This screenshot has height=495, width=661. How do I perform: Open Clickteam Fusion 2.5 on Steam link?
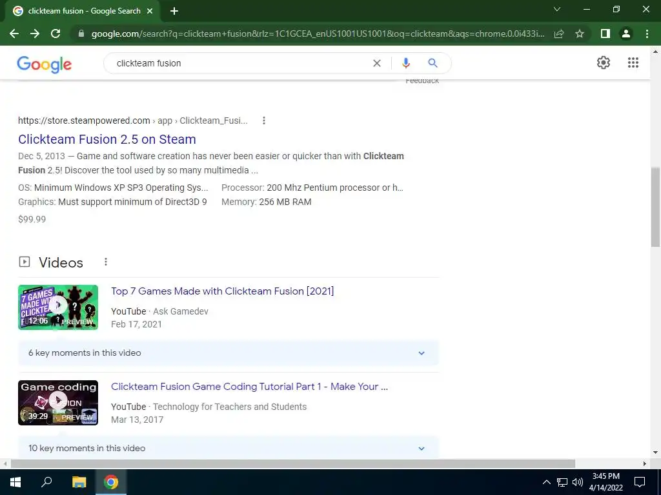pyautogui.click(x=107, y=139)
